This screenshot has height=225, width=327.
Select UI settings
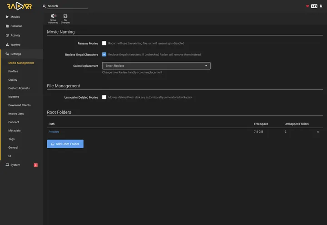point(10,156)
